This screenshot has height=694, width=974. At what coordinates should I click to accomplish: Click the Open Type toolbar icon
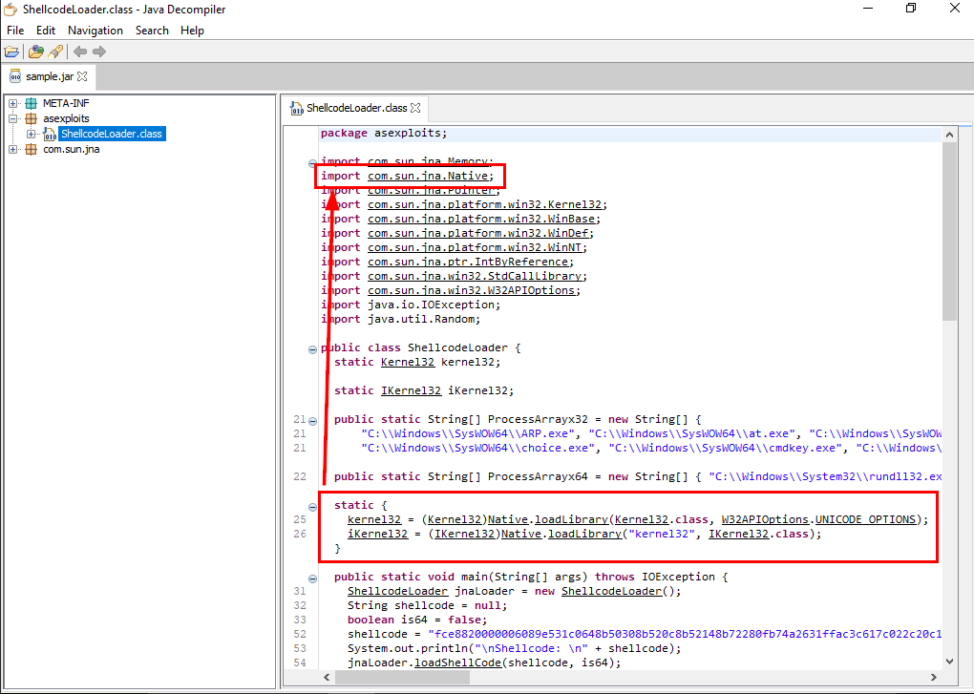pos(36,52)
